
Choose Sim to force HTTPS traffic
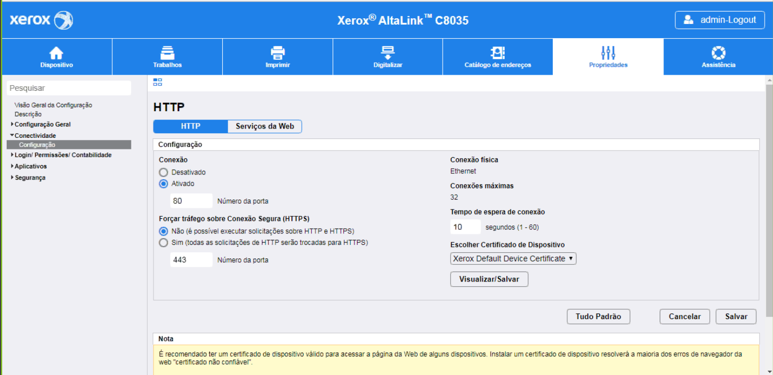tap(163, 243)
